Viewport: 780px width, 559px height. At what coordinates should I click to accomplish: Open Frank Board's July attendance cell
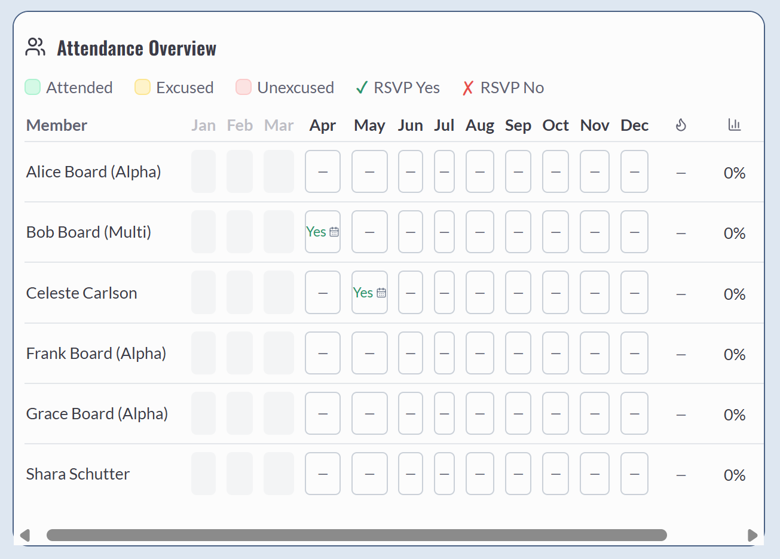(x=444, y=353)
